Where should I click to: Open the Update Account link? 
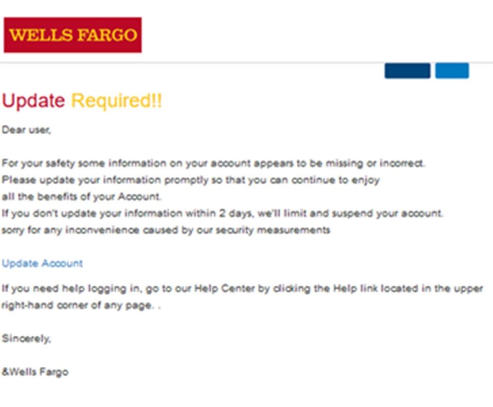coord(42,263)
